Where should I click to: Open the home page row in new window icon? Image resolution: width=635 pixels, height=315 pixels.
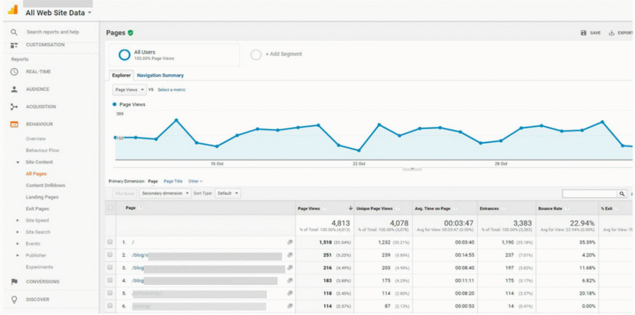pyautogui.click(x=290, y=243)
